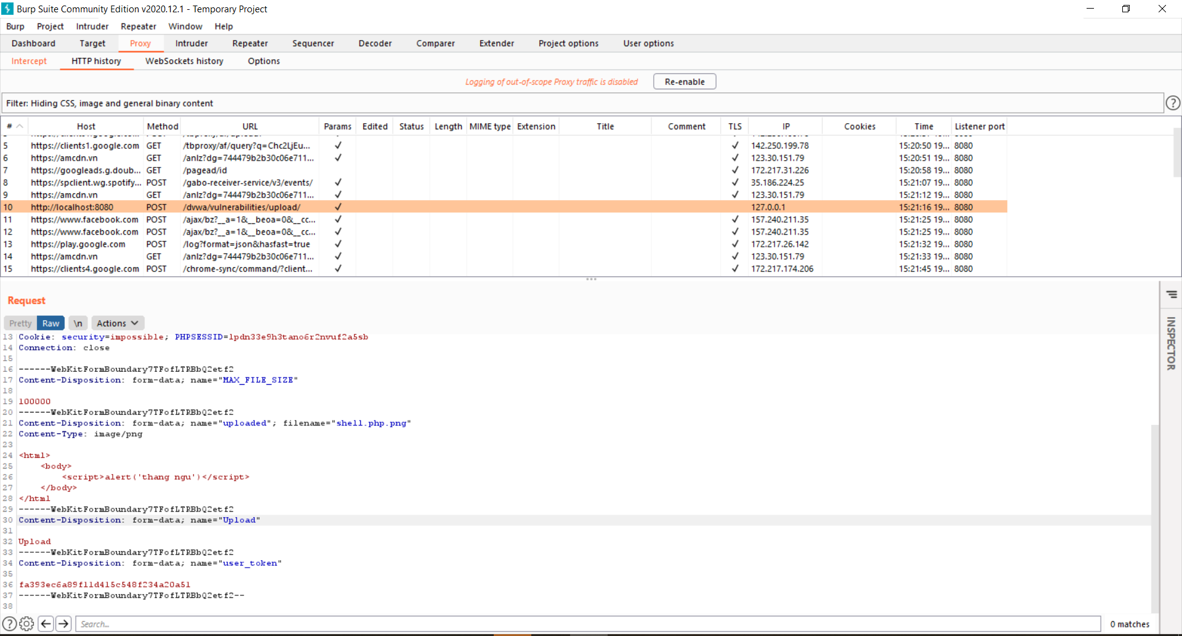This screenshot has height=636, width=1182.
Task: Open the Project options tab
Action: point(568,43)
